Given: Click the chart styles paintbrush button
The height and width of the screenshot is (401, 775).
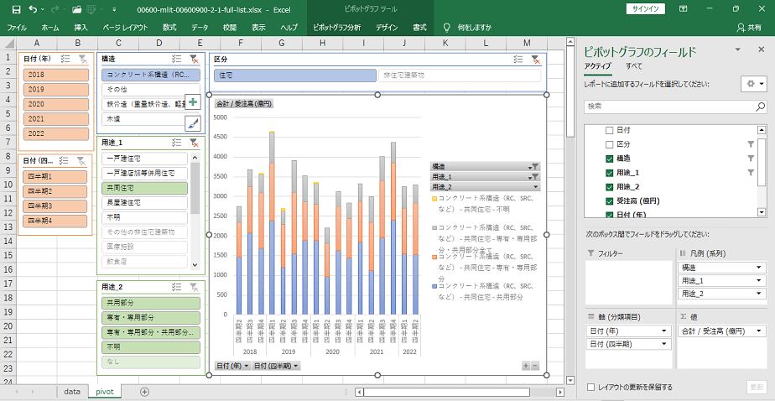Looking at the screenshot, I should (x=192, y=123).
